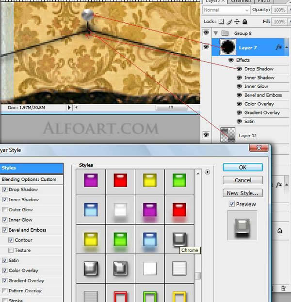Switch to the Channels tab
The height and width of the screenshot is (302, 291).
pos(241,1)
